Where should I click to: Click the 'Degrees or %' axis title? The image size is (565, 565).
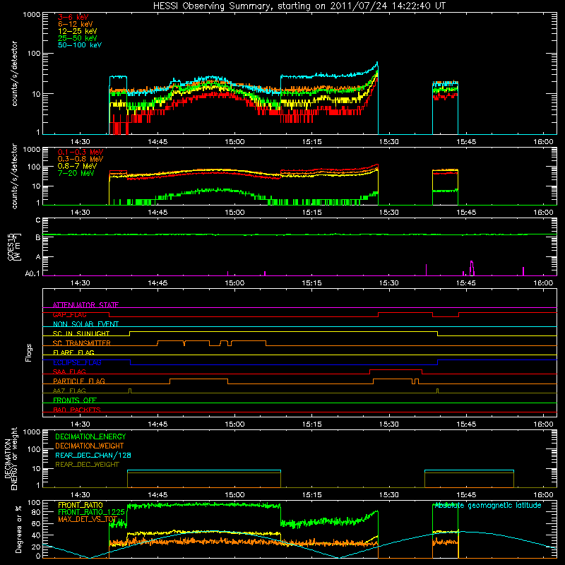(18, 530)
